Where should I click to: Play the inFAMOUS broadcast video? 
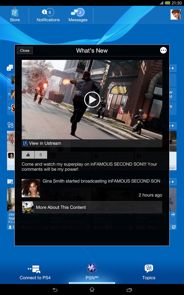tap(92, 100)
